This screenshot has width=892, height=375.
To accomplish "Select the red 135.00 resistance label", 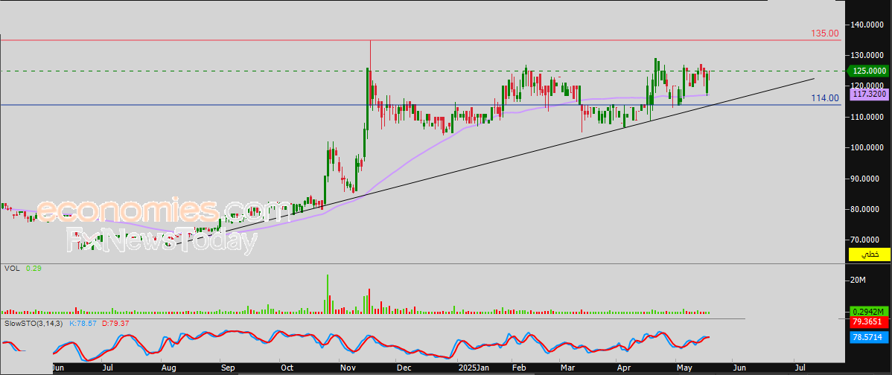I will [x=824, y=33].
